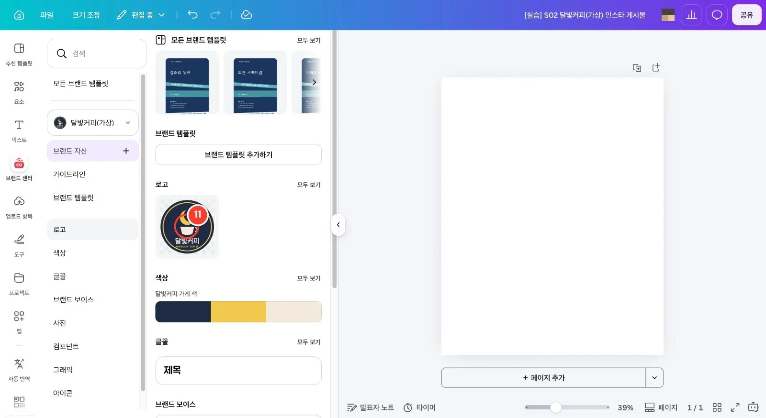Open comments speech bubble

point(717,15)
